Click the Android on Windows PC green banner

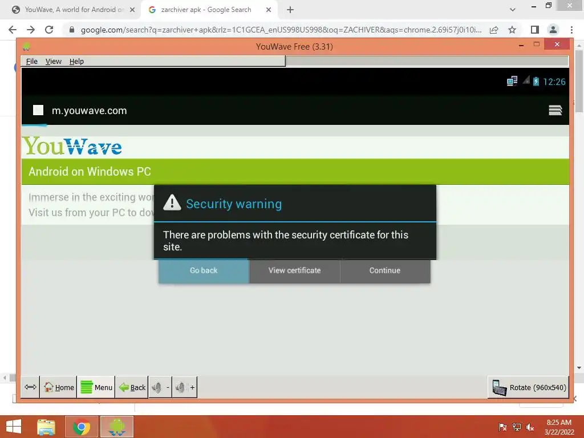click(295, 172)
